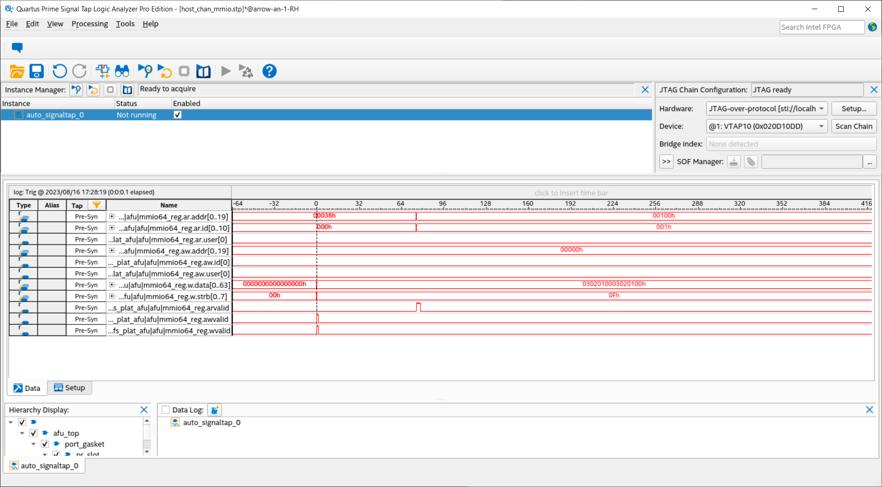Screen dimensions: 882x487
Task: Stop Analysis using the Instance Manager stop icon
Action: click(110, 90)
